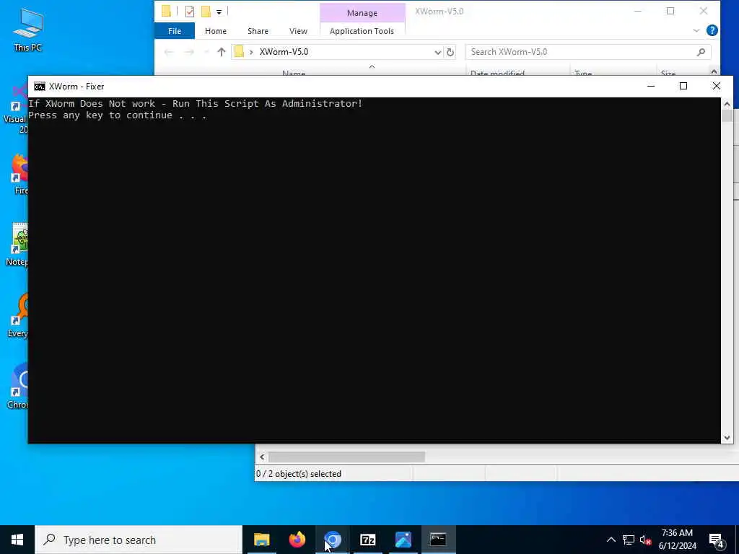Minimize the XWorm - Fixer console window

[651, 86]
